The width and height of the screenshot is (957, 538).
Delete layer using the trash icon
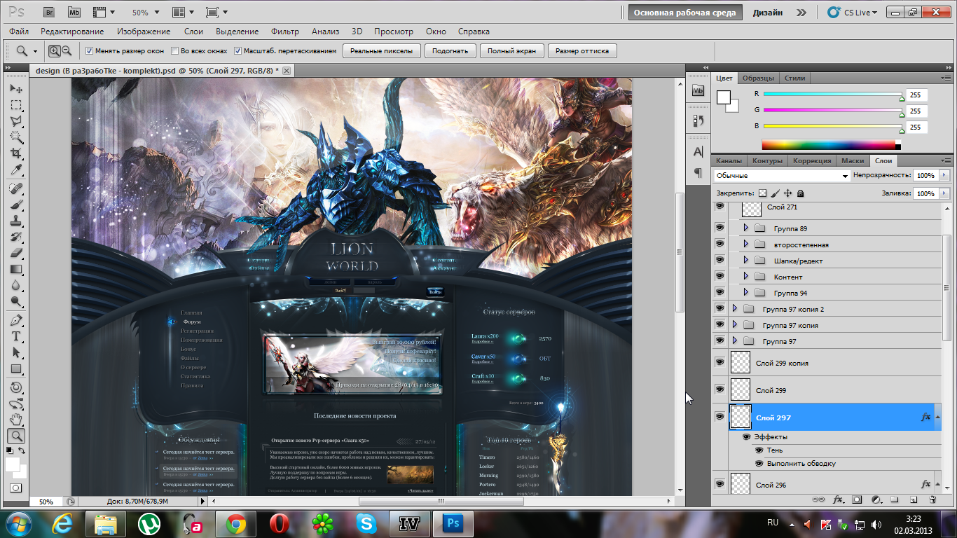point(932,499)
